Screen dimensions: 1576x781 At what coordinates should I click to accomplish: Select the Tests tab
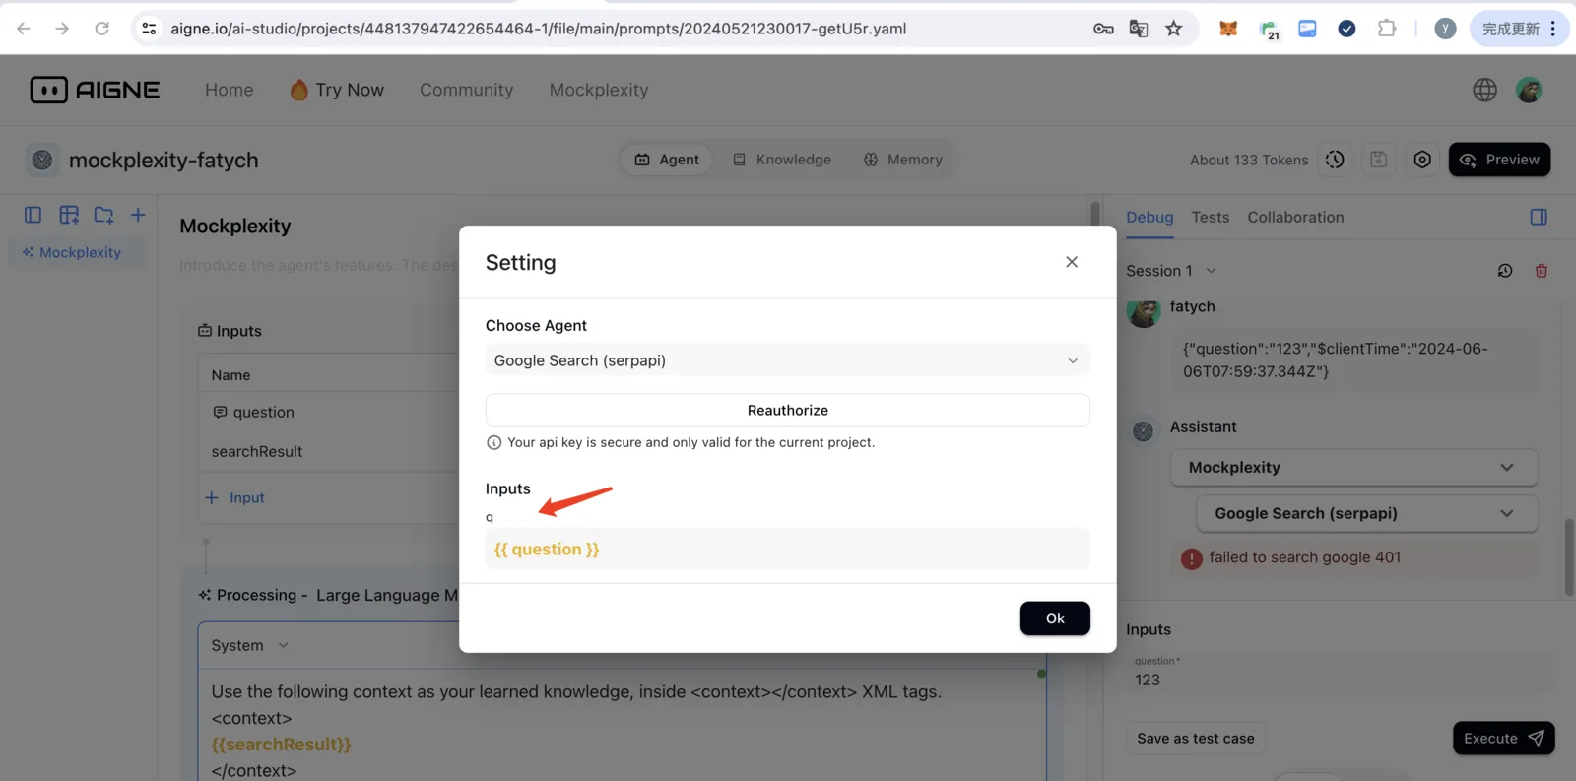point(1211,218)
